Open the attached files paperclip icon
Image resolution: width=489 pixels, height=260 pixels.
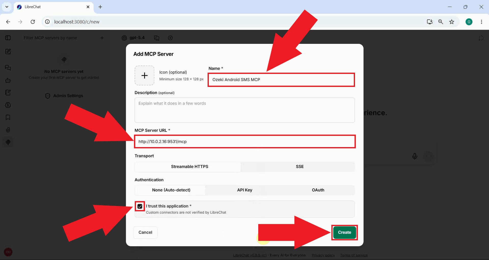pyautogui.click(x=8, y=130)
